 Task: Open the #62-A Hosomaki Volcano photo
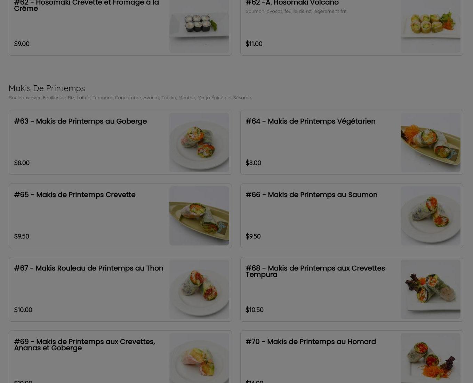(x=431, y=26)
